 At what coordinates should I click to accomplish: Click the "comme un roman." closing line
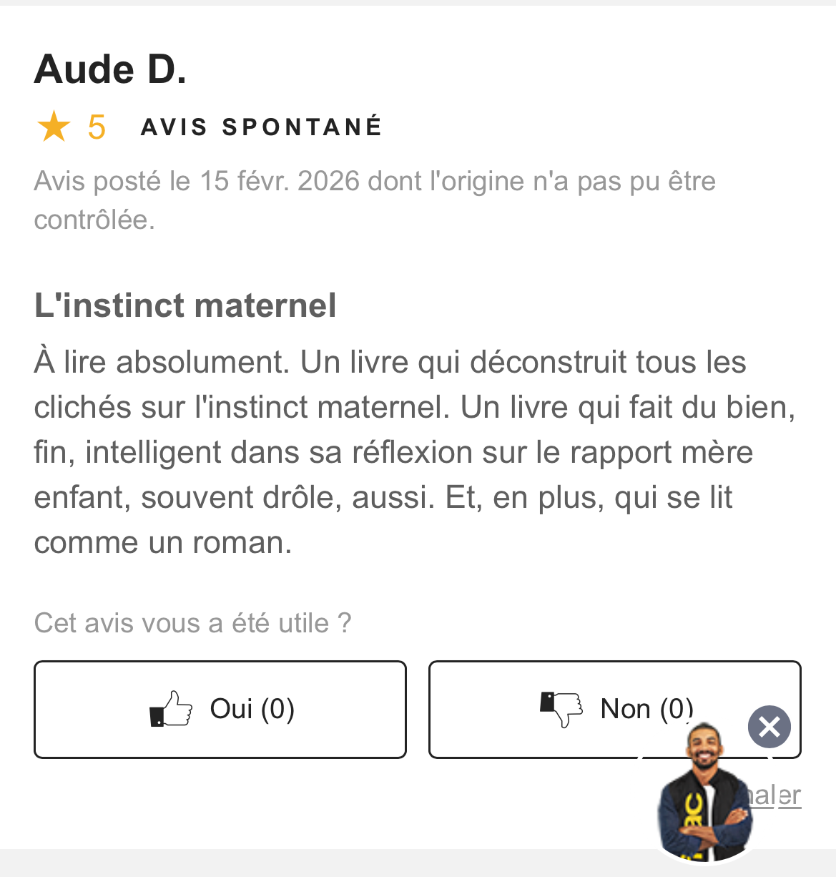point(163,542)
